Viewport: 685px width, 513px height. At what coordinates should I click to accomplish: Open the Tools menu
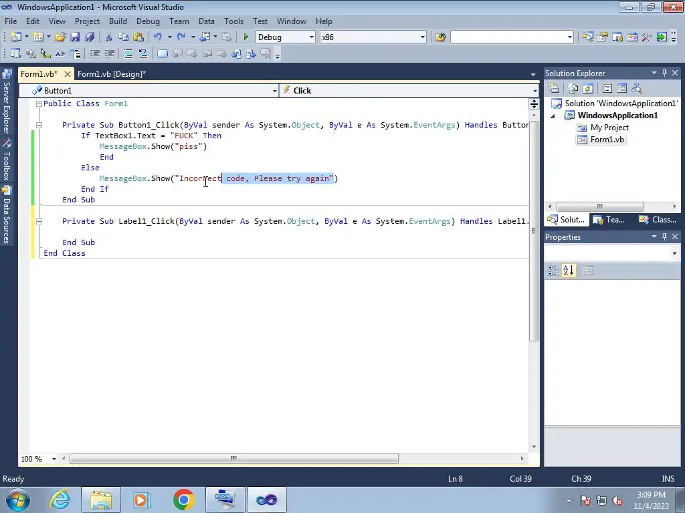click(x=233, y=21)
